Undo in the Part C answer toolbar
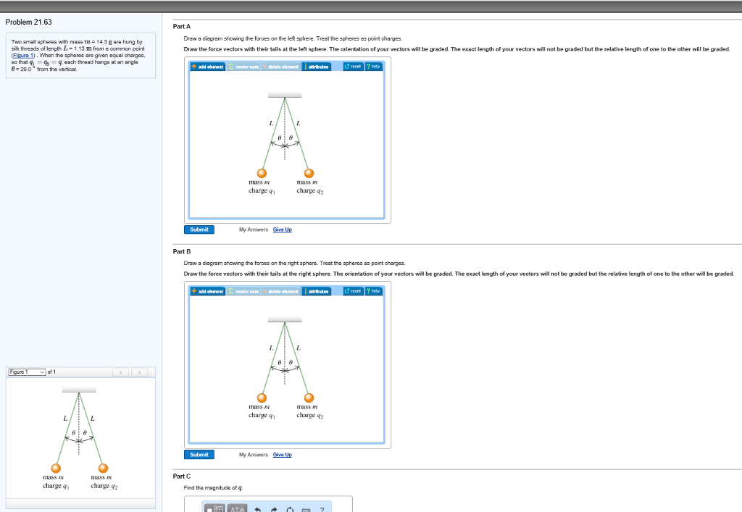This screenshot has width=742, height=512. [258, 510]
